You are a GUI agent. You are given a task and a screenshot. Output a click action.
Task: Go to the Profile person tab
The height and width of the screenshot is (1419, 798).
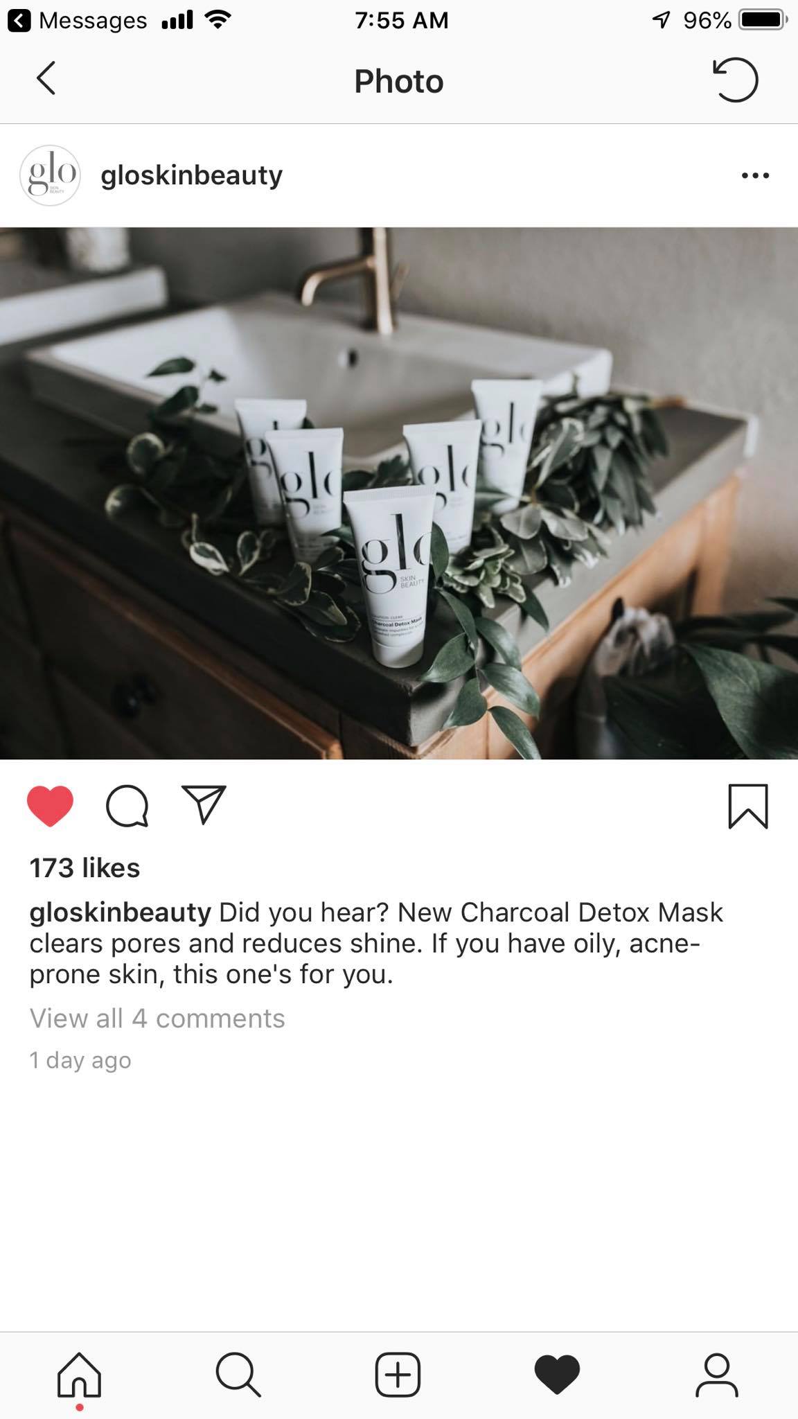pos(717,1374)
